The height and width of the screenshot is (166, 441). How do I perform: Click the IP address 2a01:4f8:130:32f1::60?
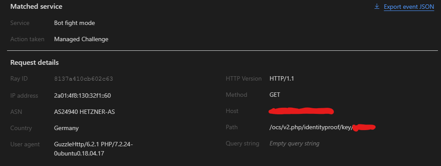82,95
